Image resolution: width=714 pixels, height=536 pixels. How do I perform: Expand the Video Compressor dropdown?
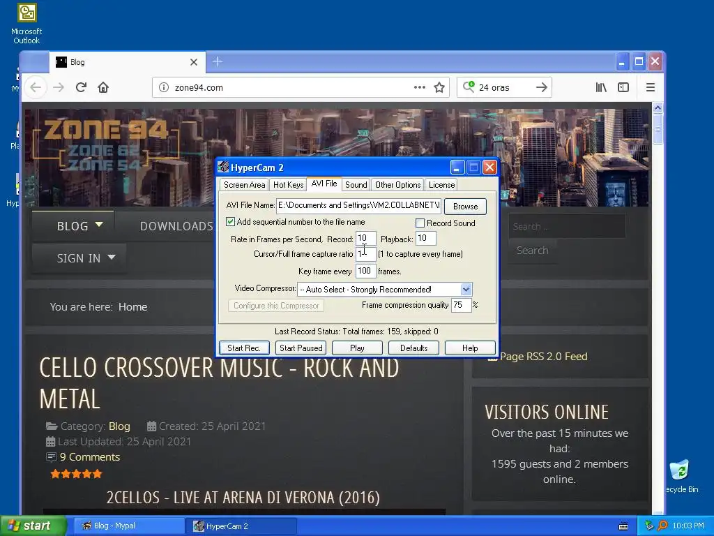click(466, 290)
